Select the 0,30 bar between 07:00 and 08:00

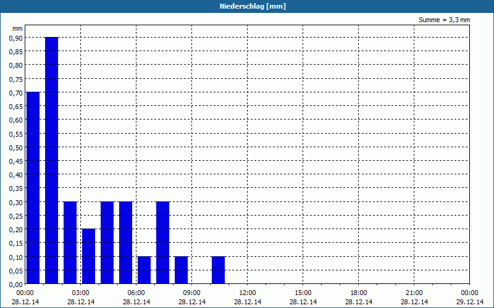click(162, 242)
